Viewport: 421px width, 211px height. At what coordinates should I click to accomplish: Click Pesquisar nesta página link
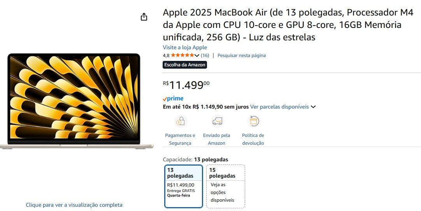(x=241, y=55)
